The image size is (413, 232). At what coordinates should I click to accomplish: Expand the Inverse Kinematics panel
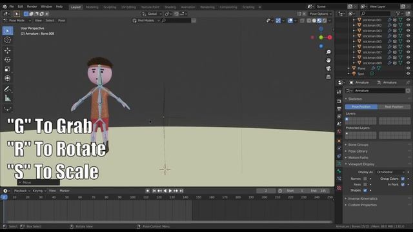pyautogui.click(x=363, y=198)
